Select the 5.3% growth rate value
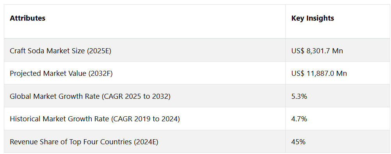Screen dimensions: 391x154 299,96
